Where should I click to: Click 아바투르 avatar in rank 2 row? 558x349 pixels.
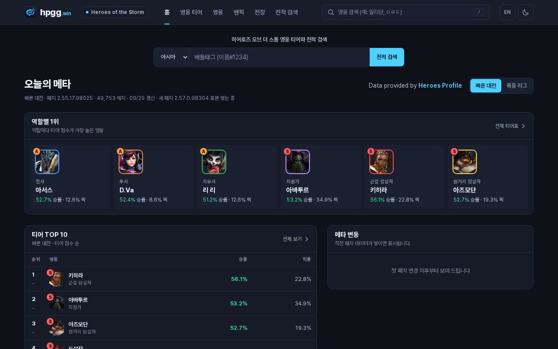57,303
